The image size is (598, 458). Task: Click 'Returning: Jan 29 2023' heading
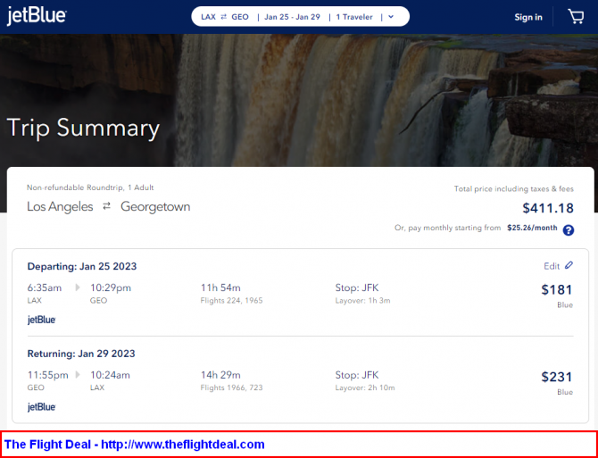pyautogui.click(x=81, y=354)
